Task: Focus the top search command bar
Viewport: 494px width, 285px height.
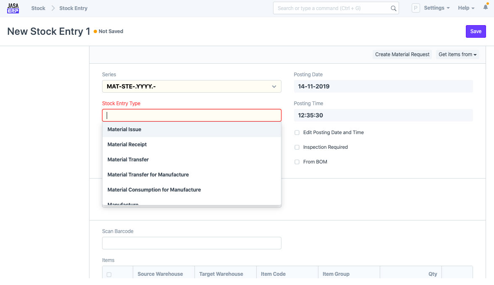Action: pos(332,8)
